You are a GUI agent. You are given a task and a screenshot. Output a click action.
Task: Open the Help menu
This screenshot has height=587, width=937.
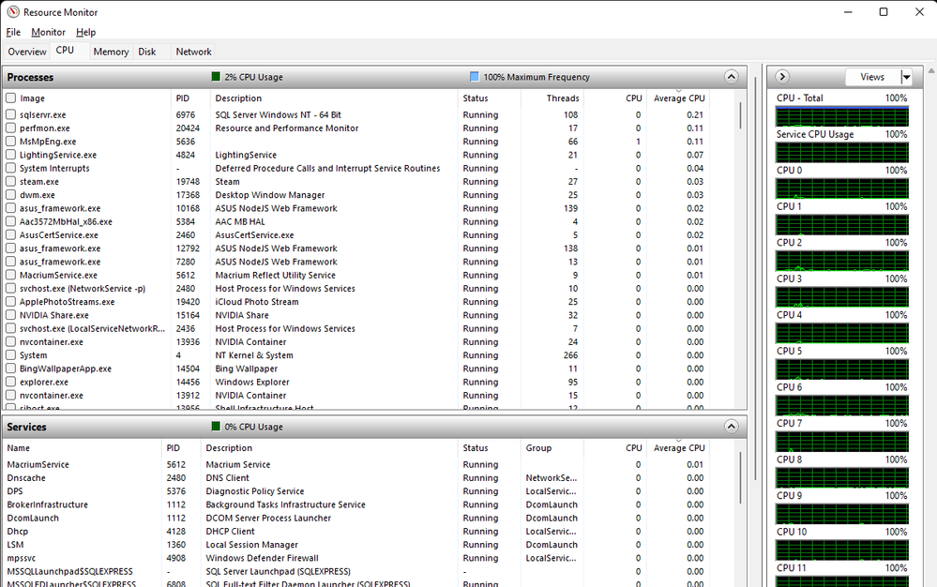point(85,32)
